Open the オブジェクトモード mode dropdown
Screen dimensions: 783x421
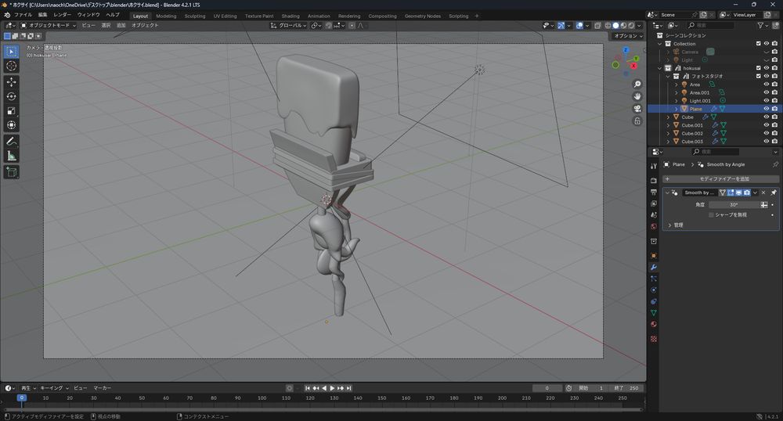point(50,25)
